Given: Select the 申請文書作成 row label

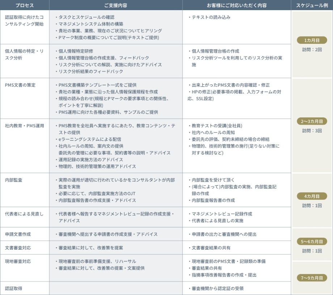Looking at the screenshot, I should [x=18, y=234].
